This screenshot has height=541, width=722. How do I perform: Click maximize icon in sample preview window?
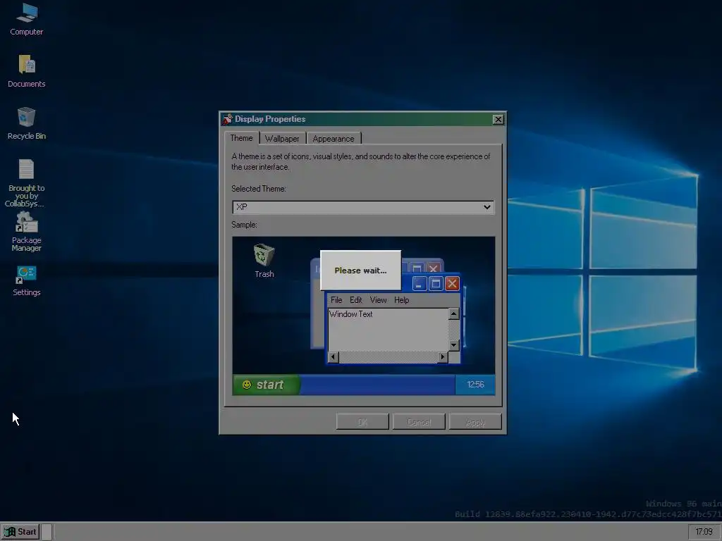[436, 284]
